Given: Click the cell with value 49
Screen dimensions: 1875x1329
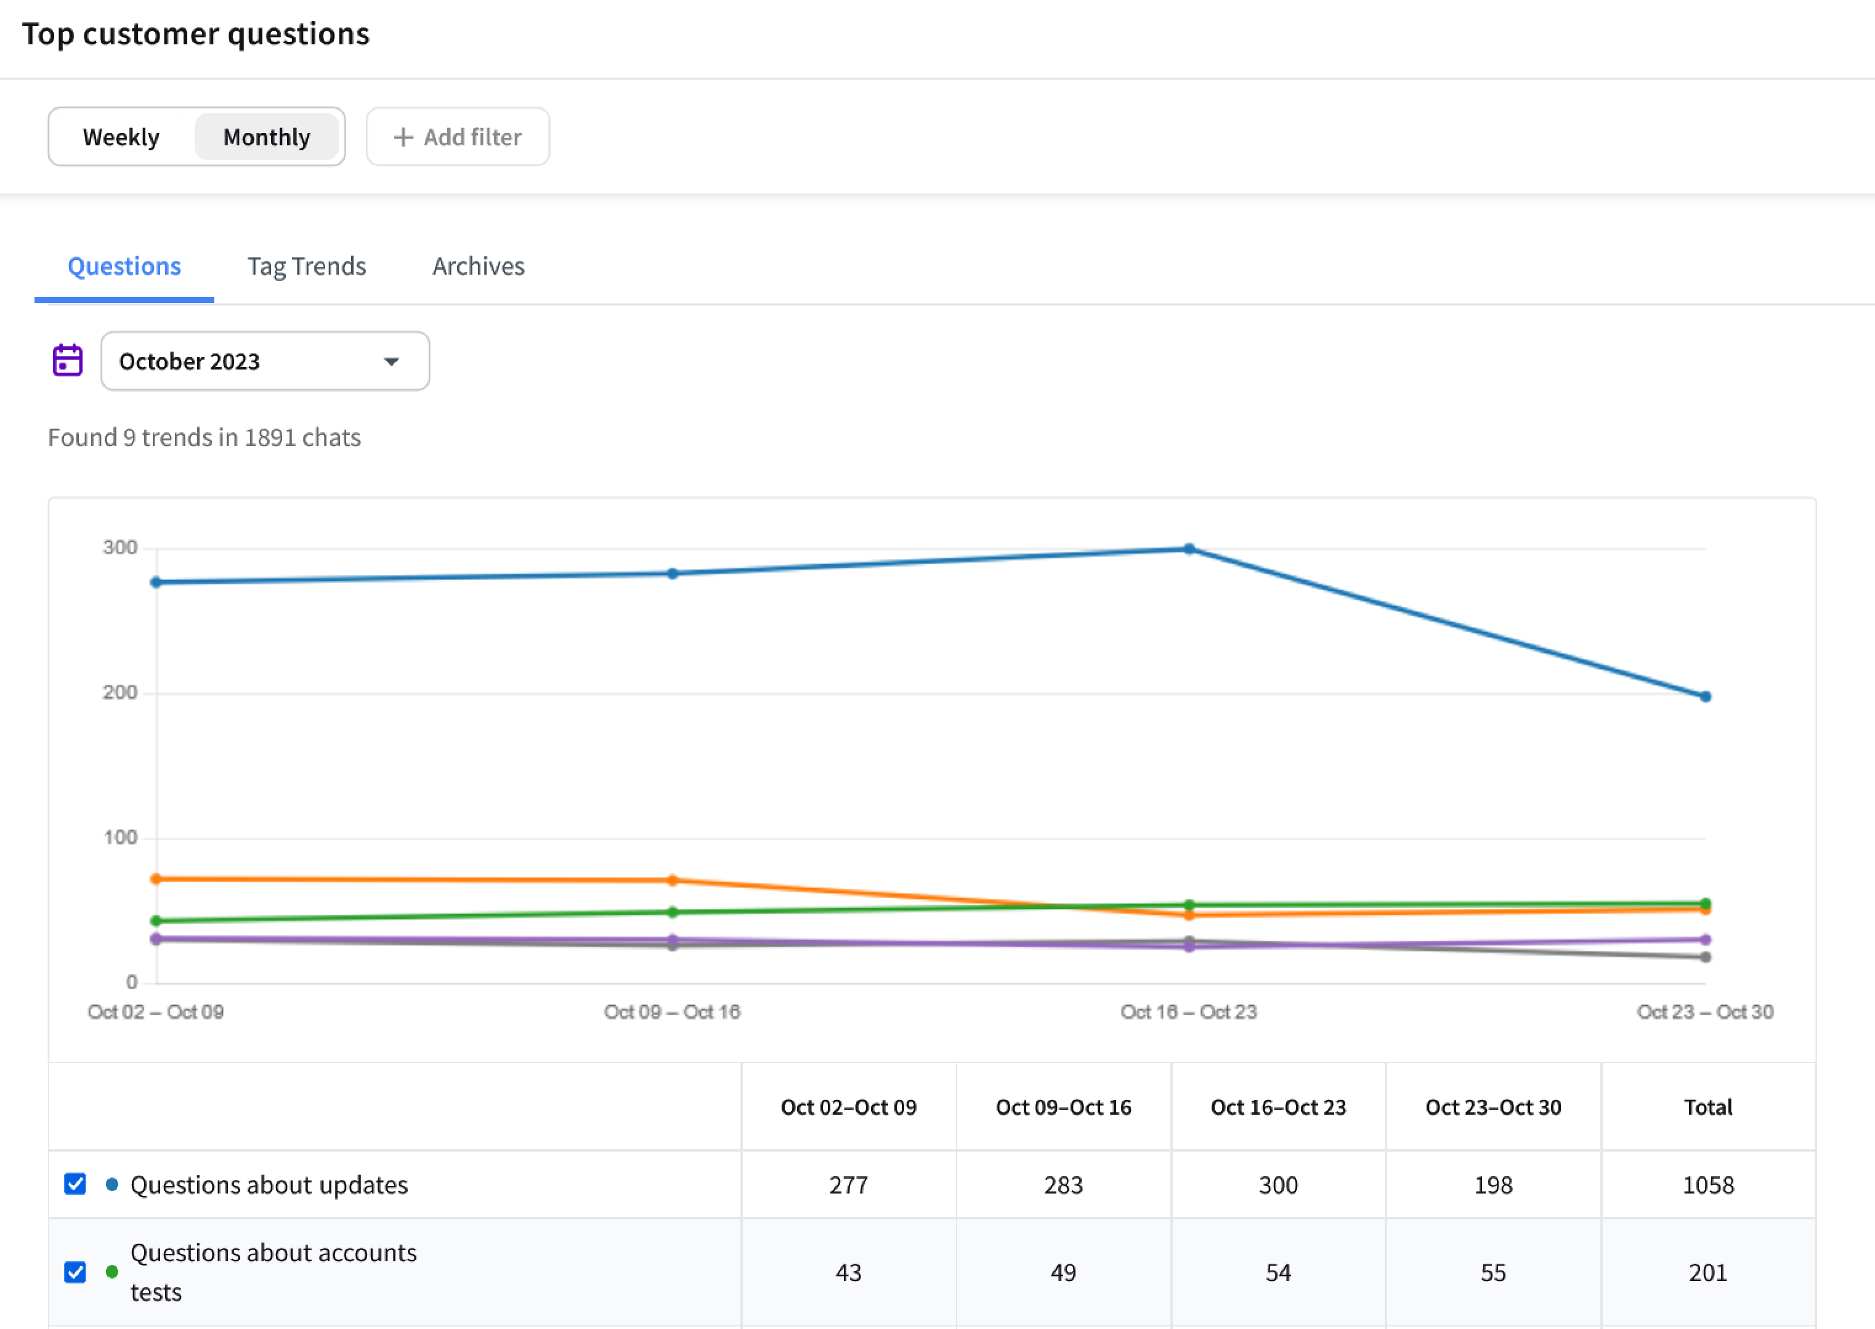Looking at the screenshot, I should pos(1063,1272).
